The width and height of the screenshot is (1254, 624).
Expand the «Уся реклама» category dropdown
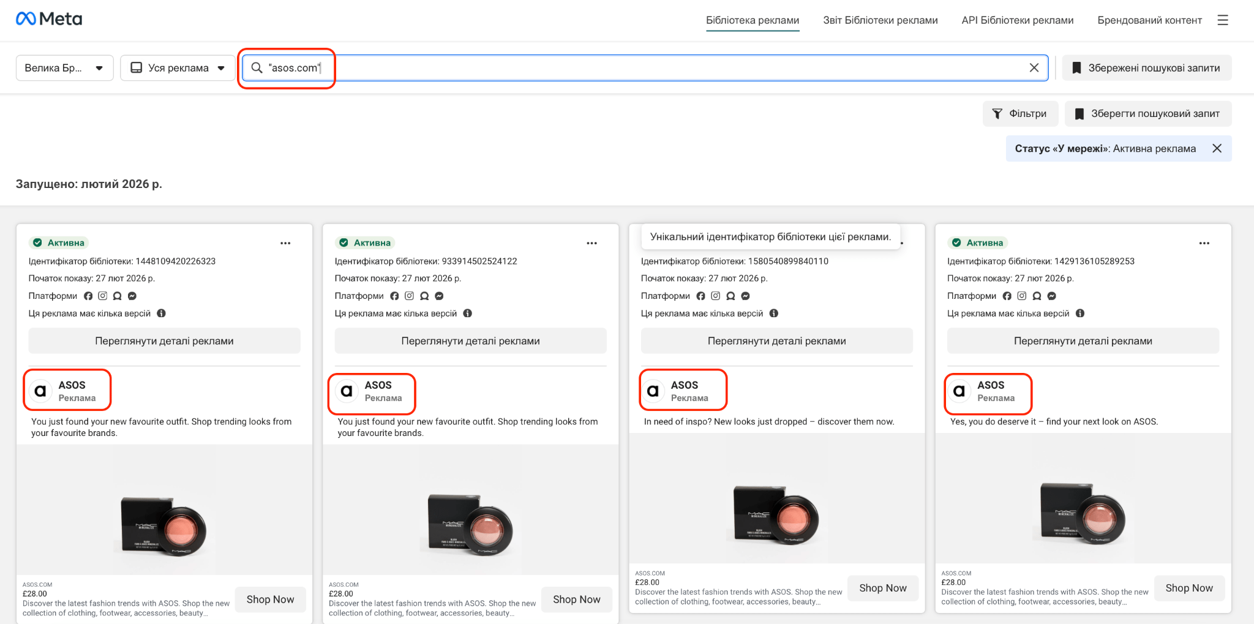pyautogui.click(x=178, y=68)
